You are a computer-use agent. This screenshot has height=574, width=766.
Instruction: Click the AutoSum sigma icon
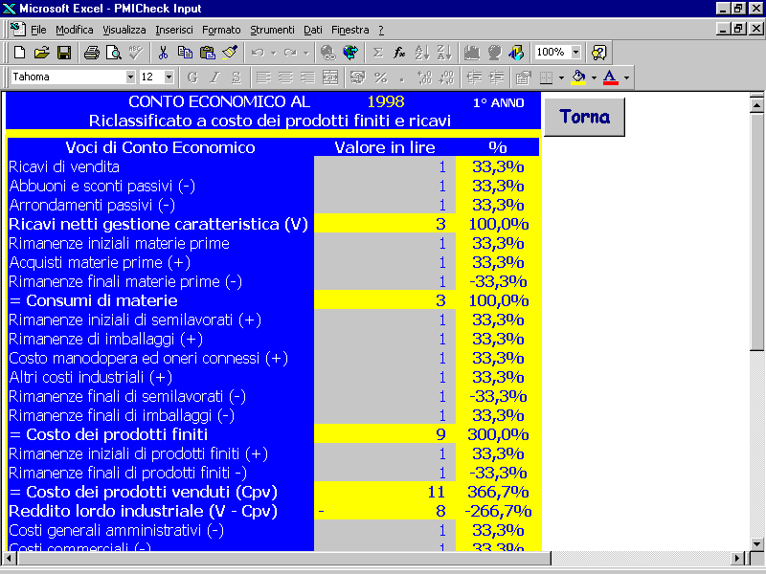377,53
